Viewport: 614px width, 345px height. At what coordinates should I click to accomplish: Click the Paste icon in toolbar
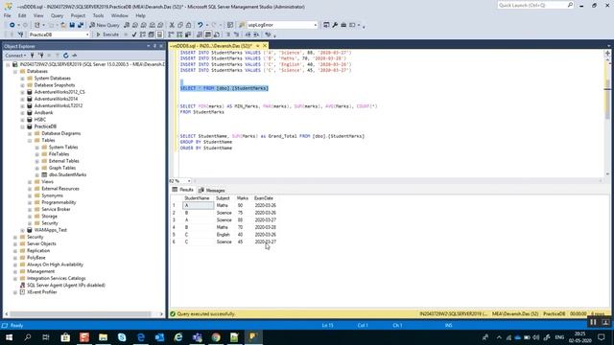188,25
